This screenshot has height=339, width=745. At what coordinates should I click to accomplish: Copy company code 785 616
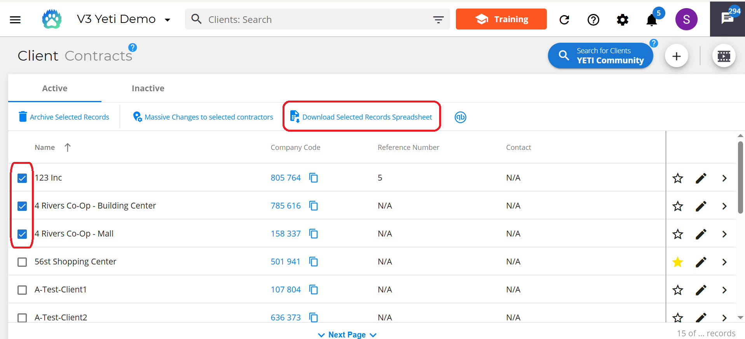313,205
